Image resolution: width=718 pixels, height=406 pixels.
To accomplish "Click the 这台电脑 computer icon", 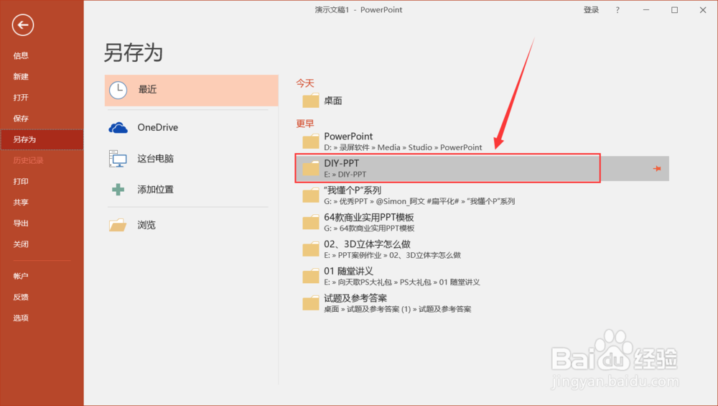I will (118, 159).
